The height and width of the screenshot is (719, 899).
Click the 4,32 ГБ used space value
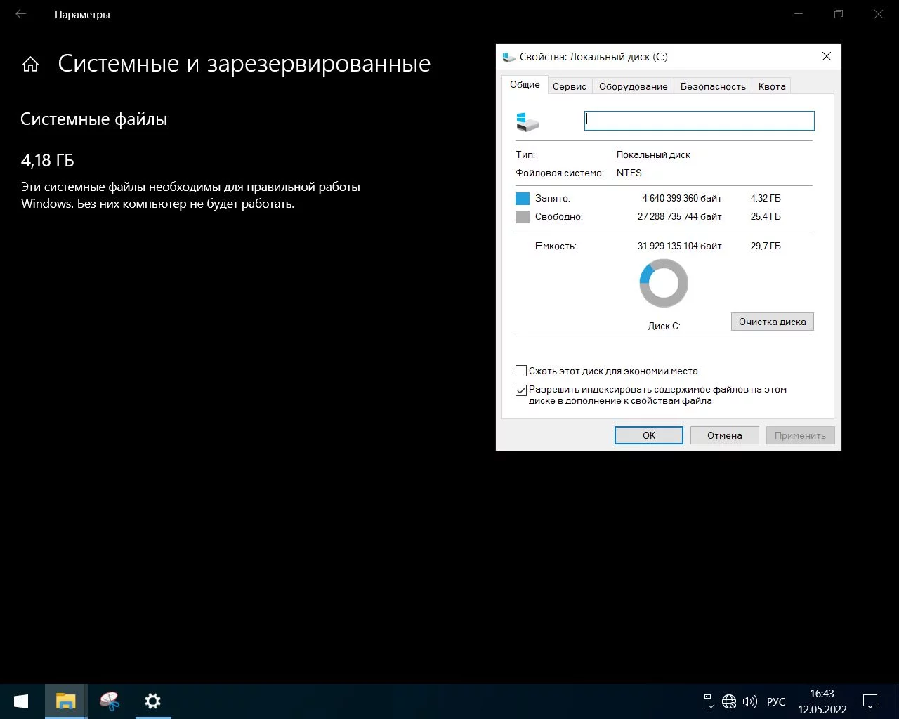pyautogui.click(x=766, y=198)
